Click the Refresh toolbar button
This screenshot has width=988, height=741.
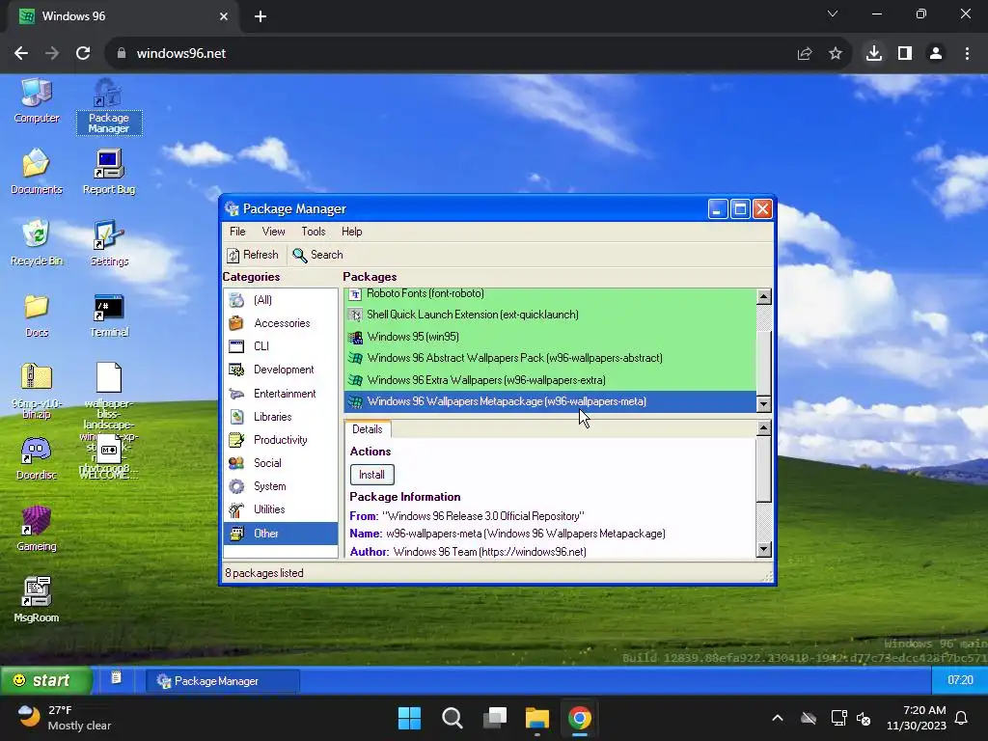coord(253,255)
